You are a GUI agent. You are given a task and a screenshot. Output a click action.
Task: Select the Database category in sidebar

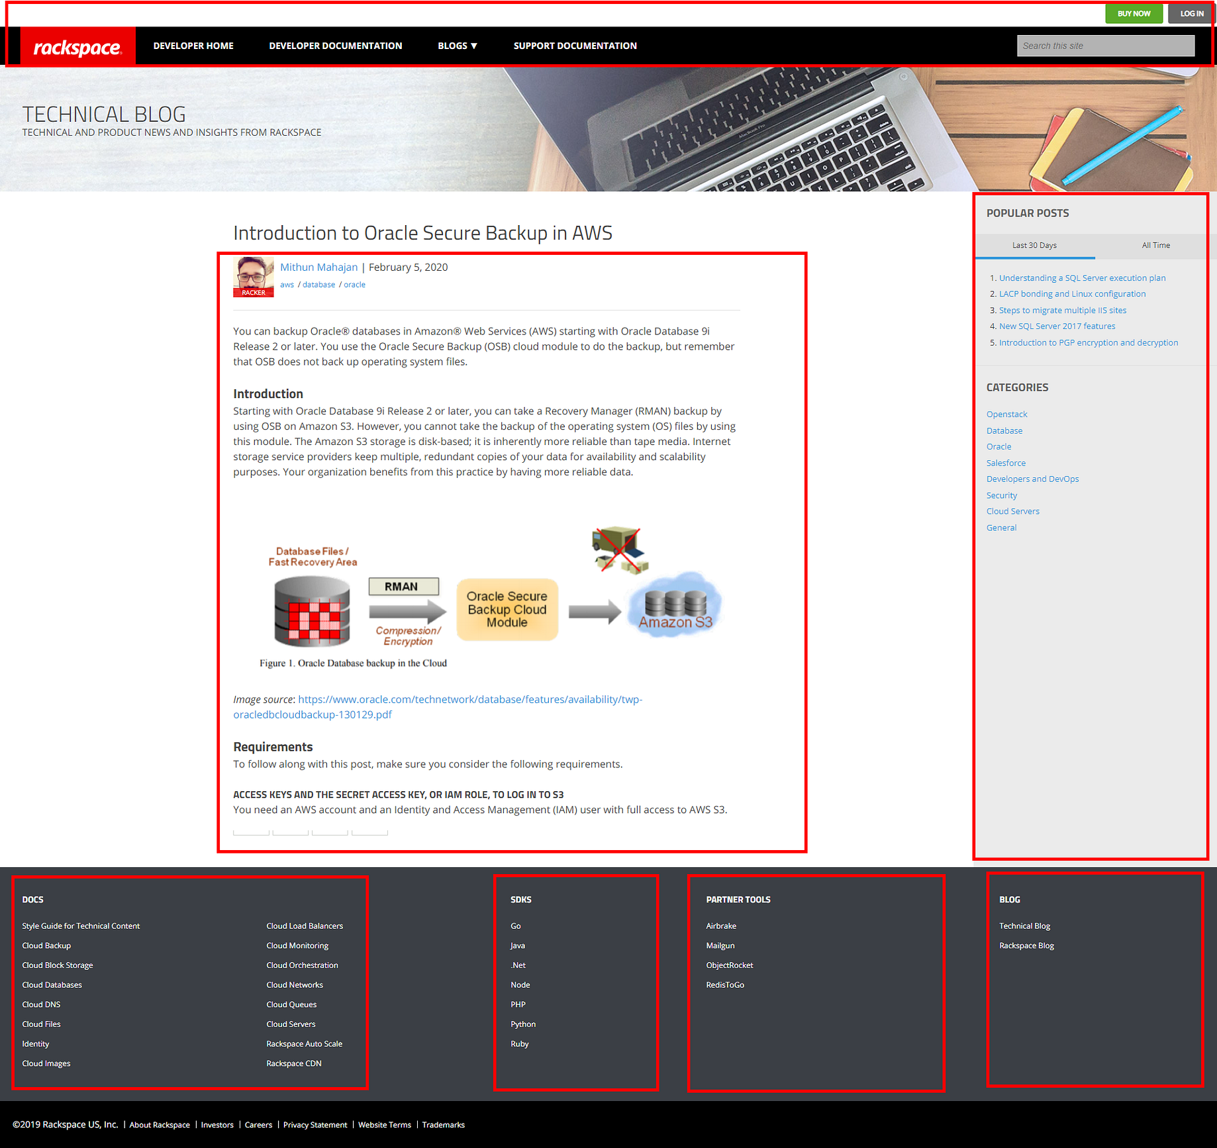pos(1004,431)
